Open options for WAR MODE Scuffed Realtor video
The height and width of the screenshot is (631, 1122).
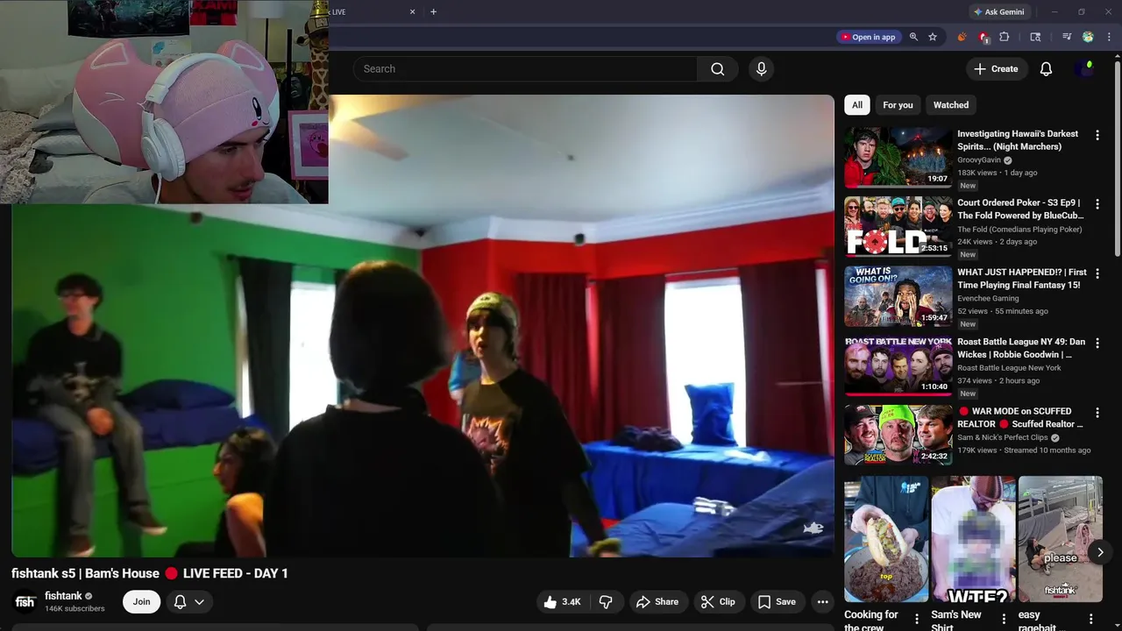pos(1097,412)
